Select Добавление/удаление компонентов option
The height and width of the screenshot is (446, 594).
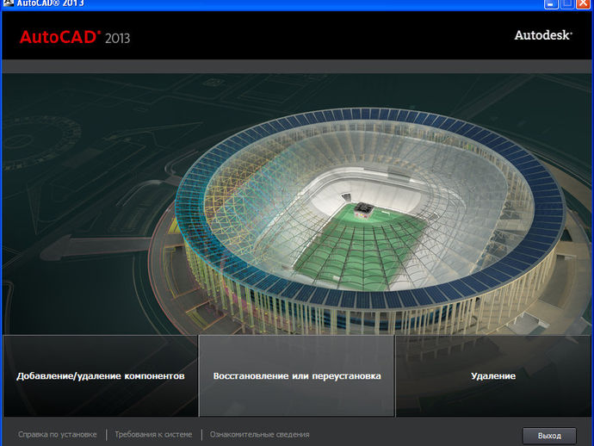pyautogui.click(x=101, y=376)
